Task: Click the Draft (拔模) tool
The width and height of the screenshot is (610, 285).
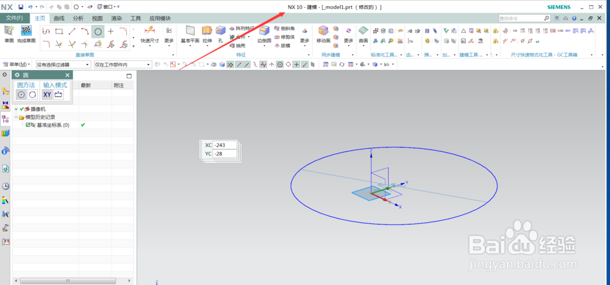Action: 282,45
